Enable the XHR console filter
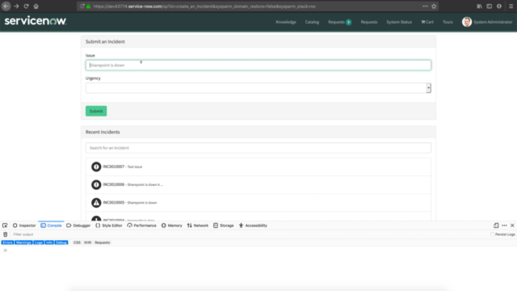Image resolution: width=517 pixels, height=291 pixels. click(x=87, y=242)
